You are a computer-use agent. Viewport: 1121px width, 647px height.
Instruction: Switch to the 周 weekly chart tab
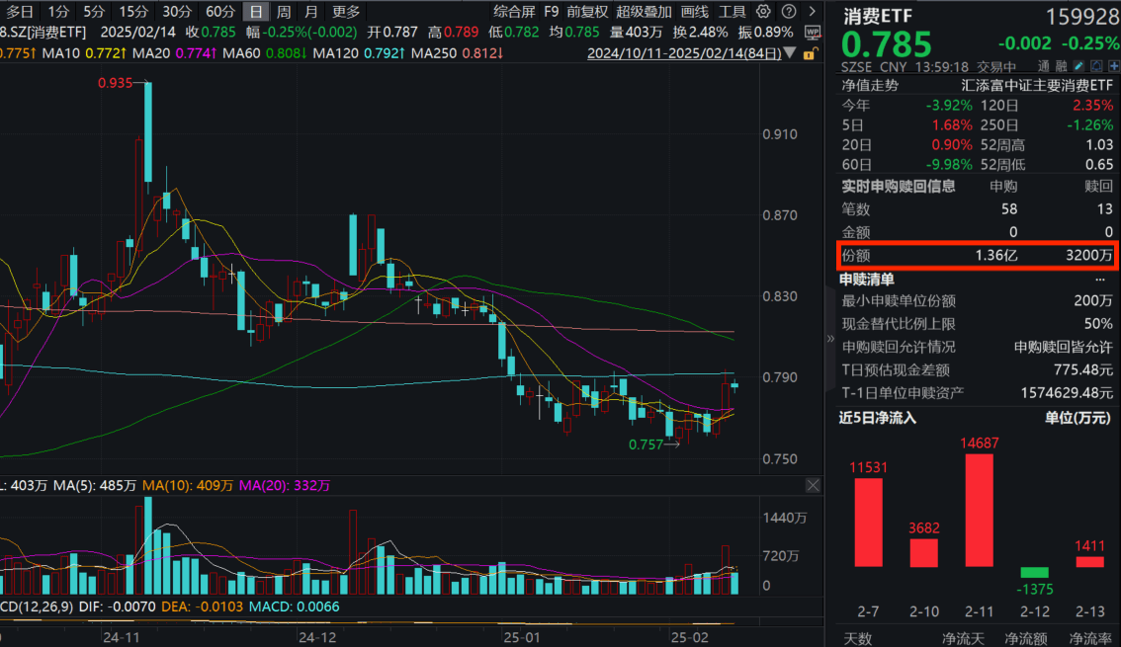pyautogui.click(x=284, y=11)
